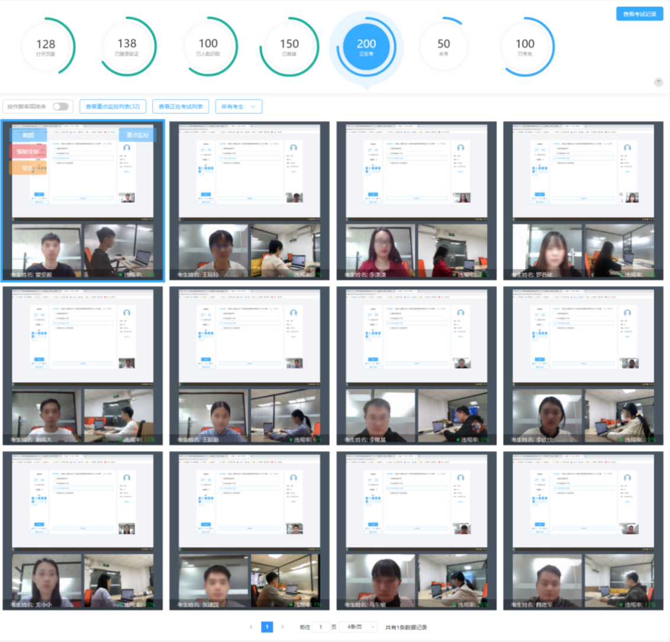
Task: Click the red 强制交卷 button
Action: point(28,152)
